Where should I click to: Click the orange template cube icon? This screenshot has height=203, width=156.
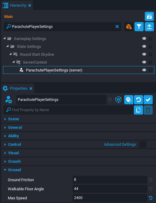[129, 27]
